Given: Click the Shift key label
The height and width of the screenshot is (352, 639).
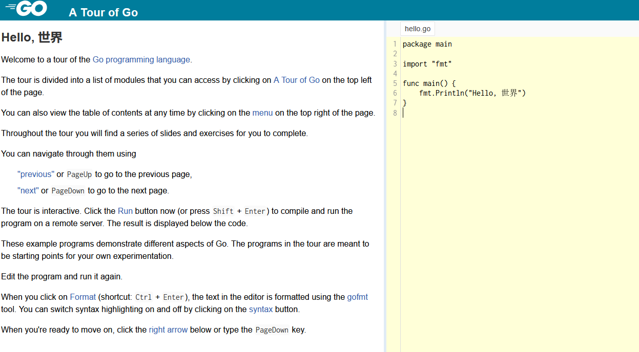Looking at the screenshot, I should (x=223, y=211).
